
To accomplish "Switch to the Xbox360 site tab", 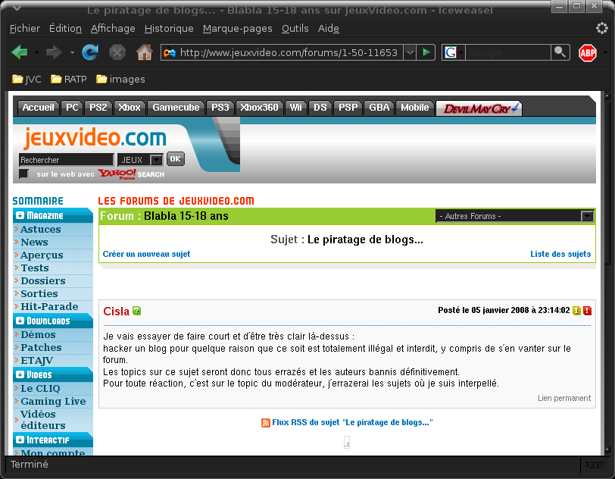I will coord(259,108).
